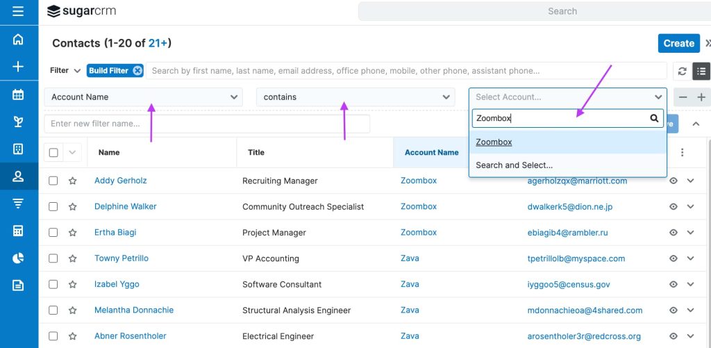Image resolution: width=711 pixels, height=348 pixels.
Task: Click the Create button
Action: (679, 43)
